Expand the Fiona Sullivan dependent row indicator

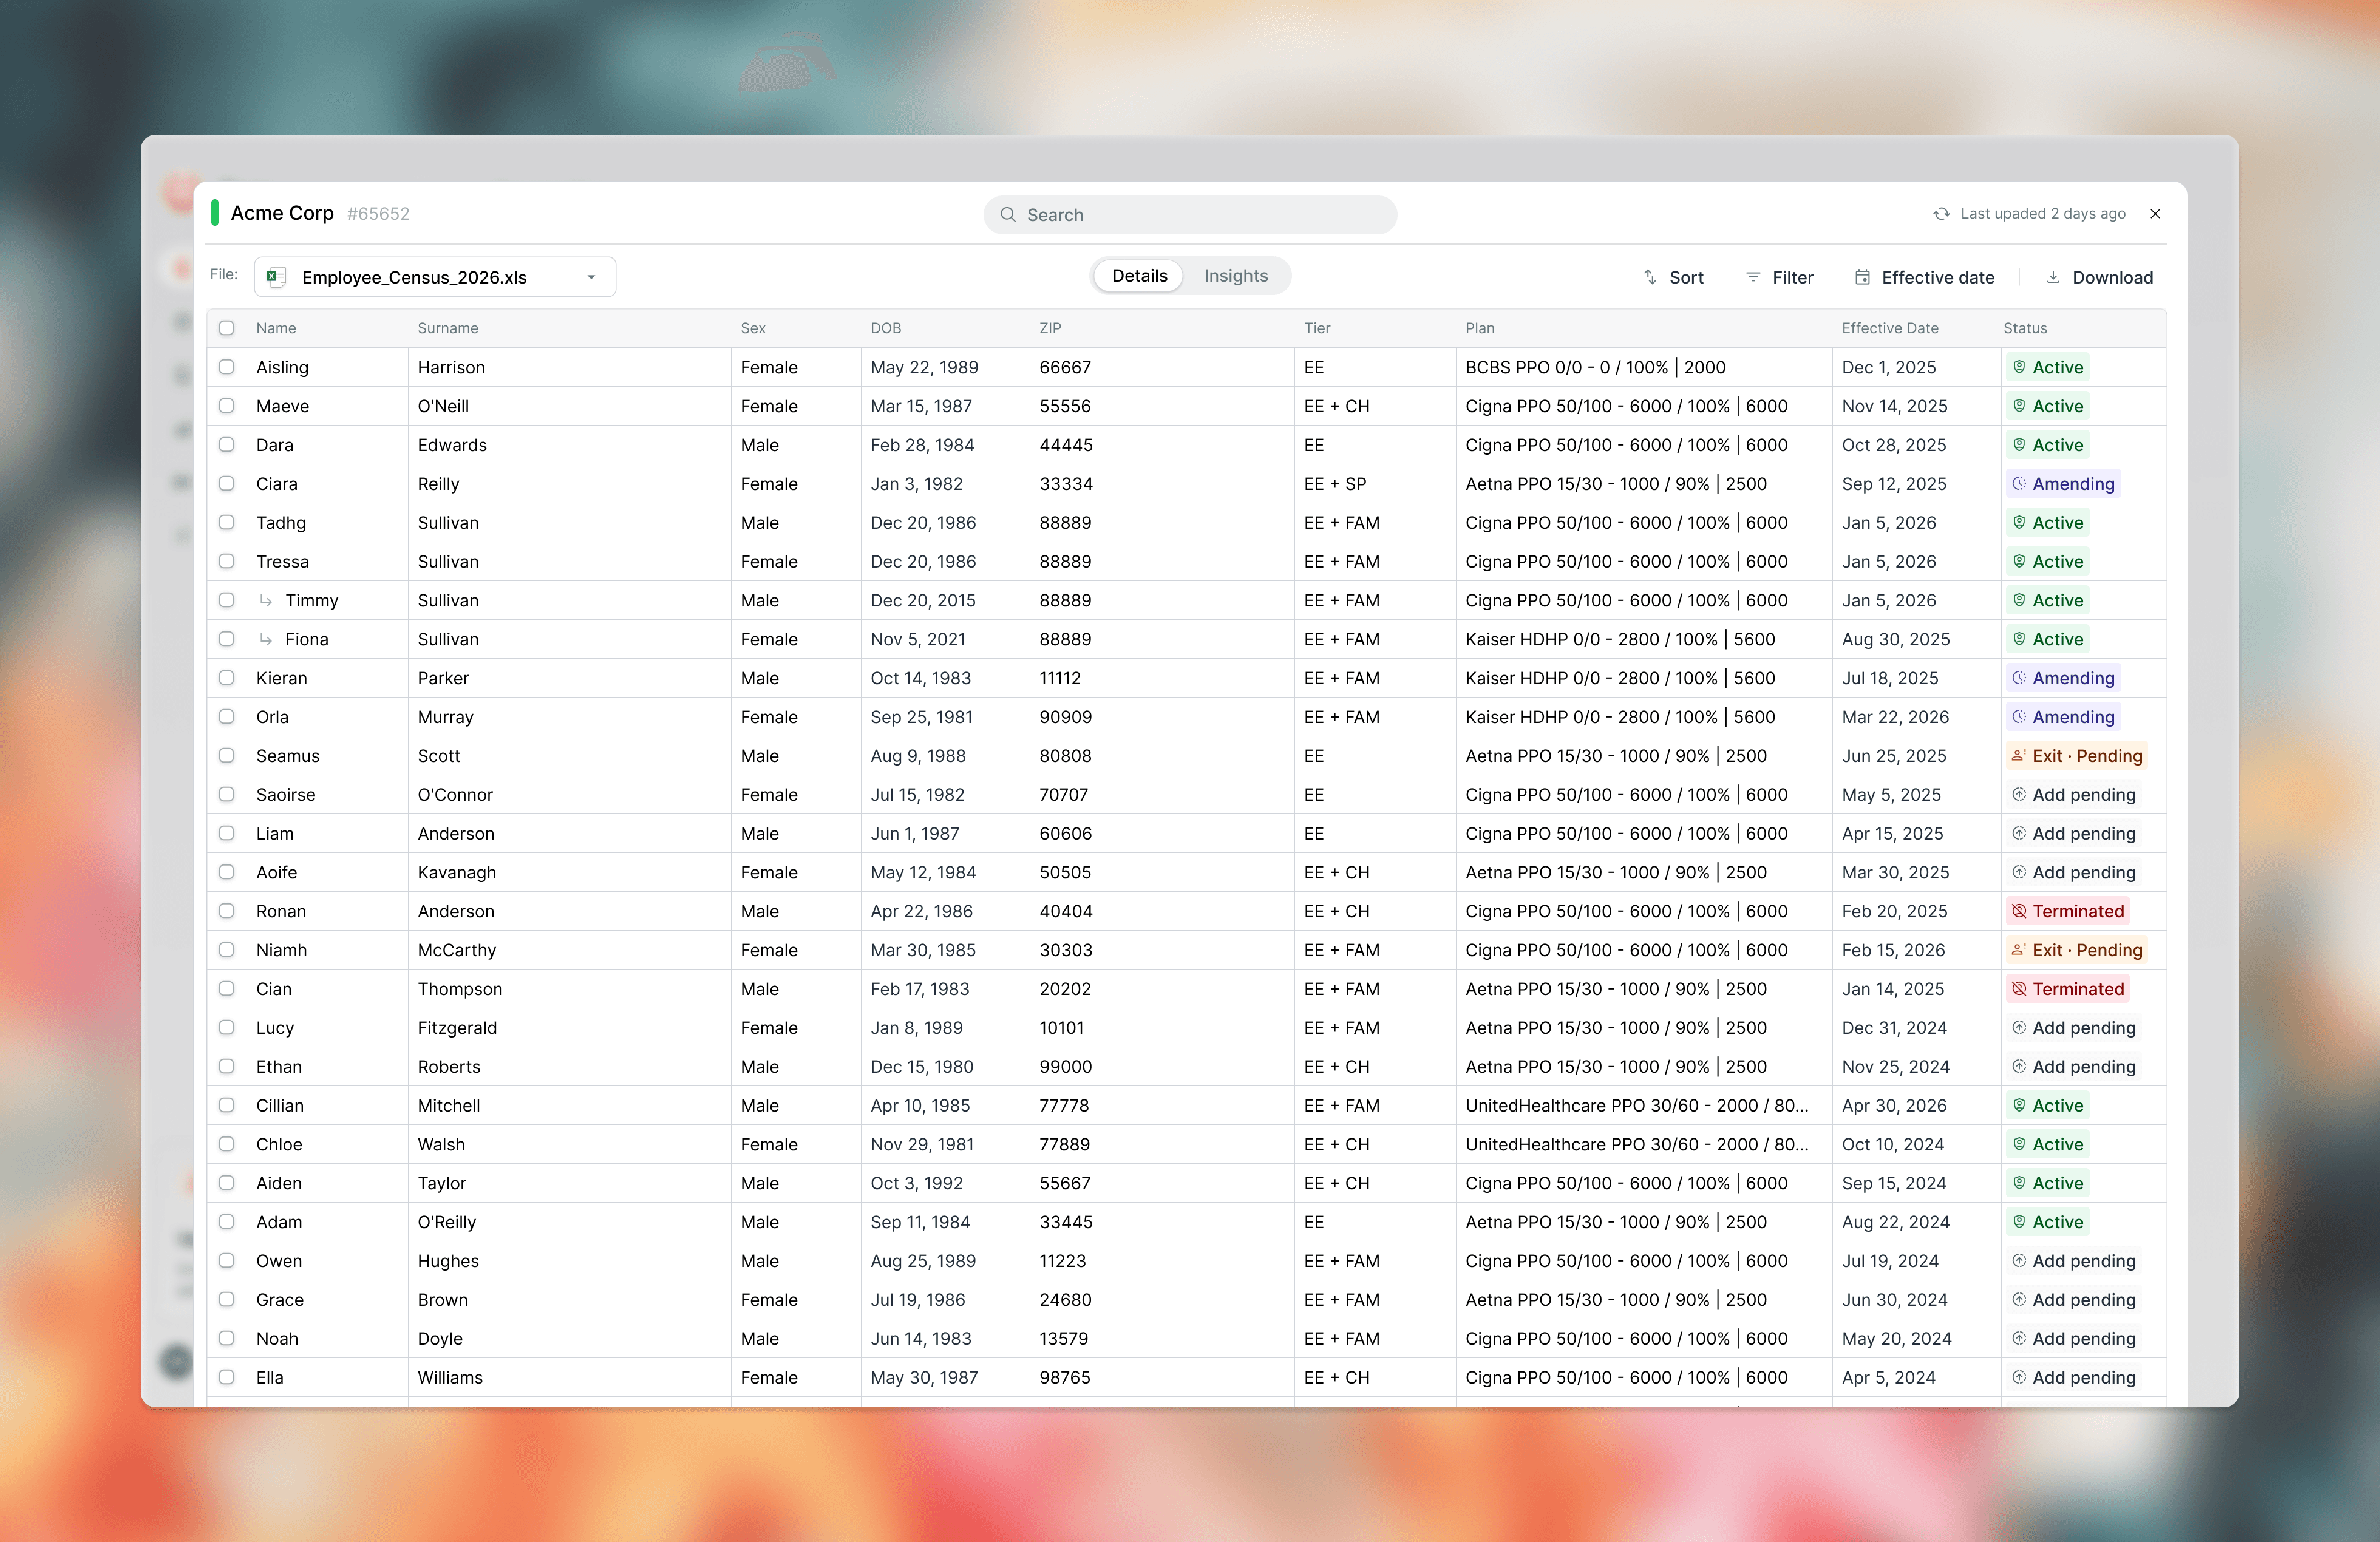pos(266,640)
